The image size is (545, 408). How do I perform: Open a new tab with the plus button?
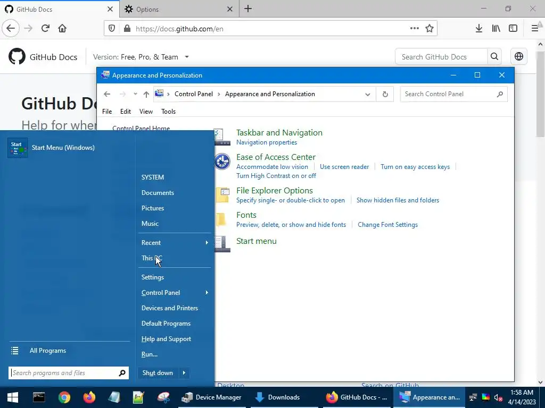248,8
